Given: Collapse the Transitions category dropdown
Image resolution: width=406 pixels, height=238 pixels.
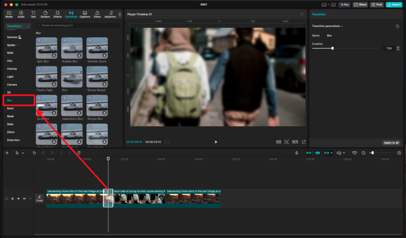Looking at the screenshot, I should (x=17, y=26).
